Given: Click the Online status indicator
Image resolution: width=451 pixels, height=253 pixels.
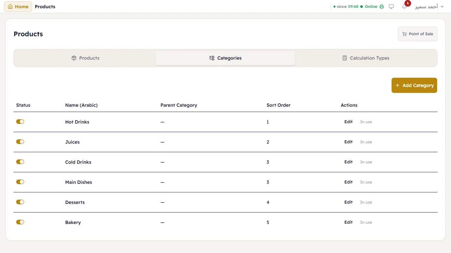Looking at the screenshot, I should click(369, 7).
